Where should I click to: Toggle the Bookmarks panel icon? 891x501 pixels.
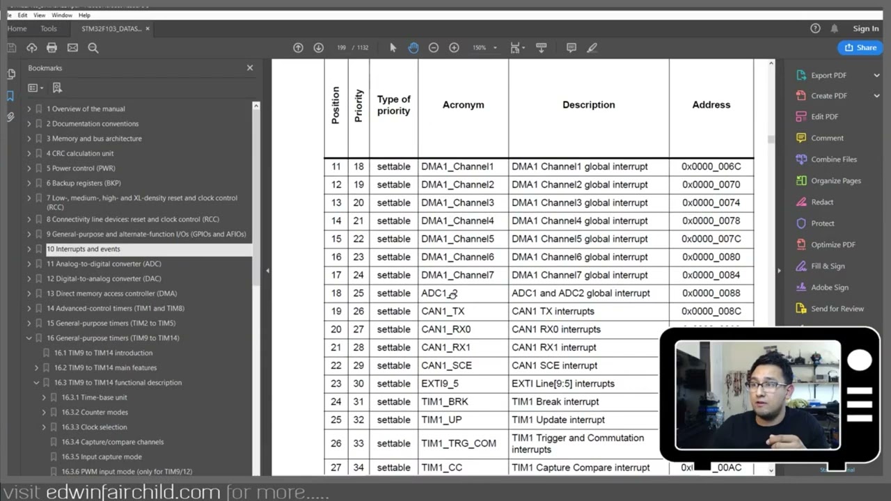(10, 96)
